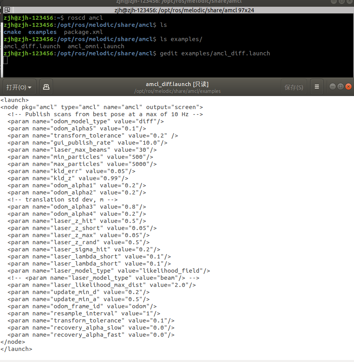Image resolution: width=354 pixels, height=362 pixels.
Task: Click the 保存(S) save button
Action: point(294,87)
